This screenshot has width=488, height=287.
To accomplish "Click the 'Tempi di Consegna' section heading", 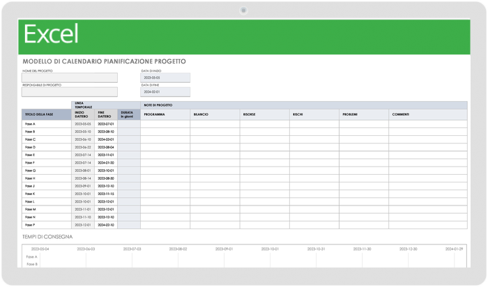I will tap(47, 237).
